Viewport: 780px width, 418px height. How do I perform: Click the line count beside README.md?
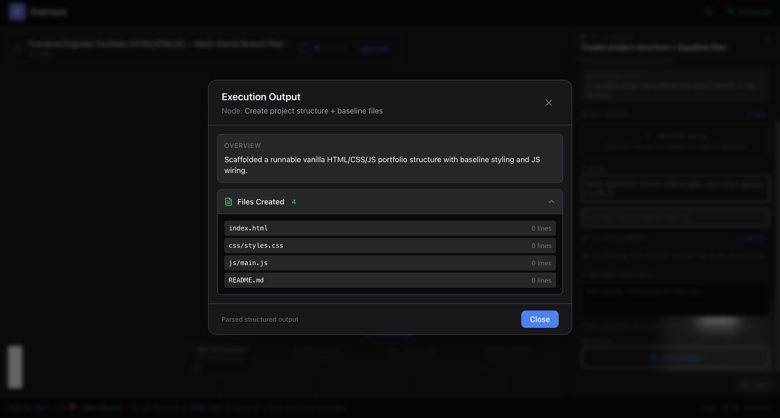[x=541, y=281]
